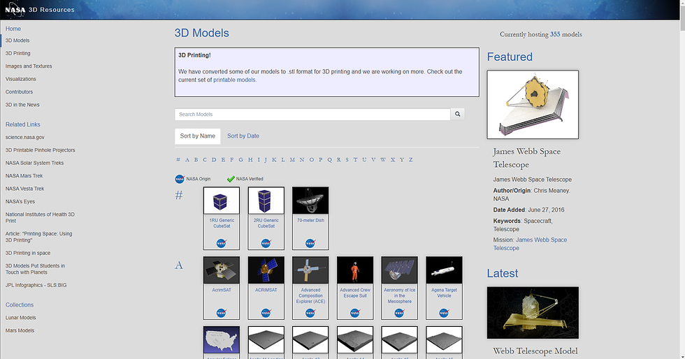Open the ACRIMSAT satellite thumbnail
Viewport: 685px width, 359px height.
point(266,270)
